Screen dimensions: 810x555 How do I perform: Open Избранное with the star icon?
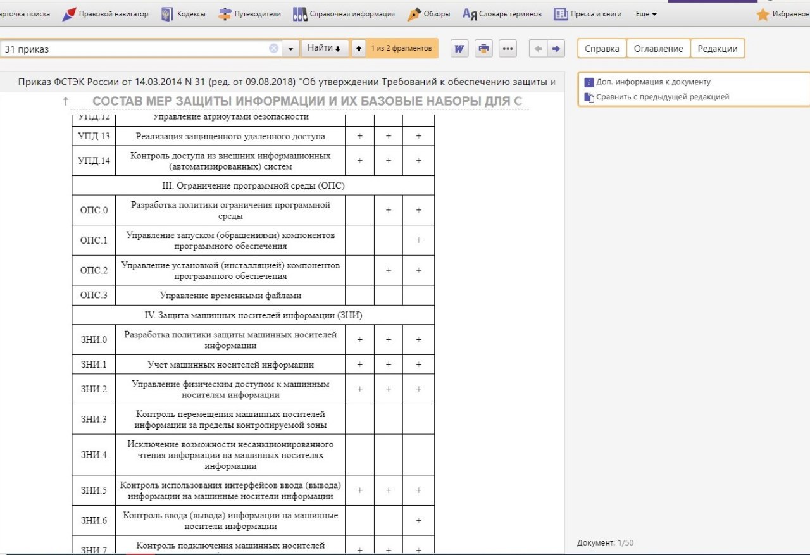(x=783, y=14)
